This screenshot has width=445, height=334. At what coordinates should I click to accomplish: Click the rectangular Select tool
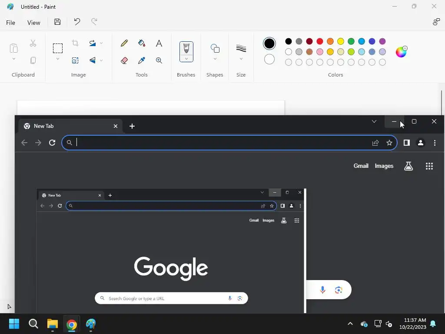[58, 48]
